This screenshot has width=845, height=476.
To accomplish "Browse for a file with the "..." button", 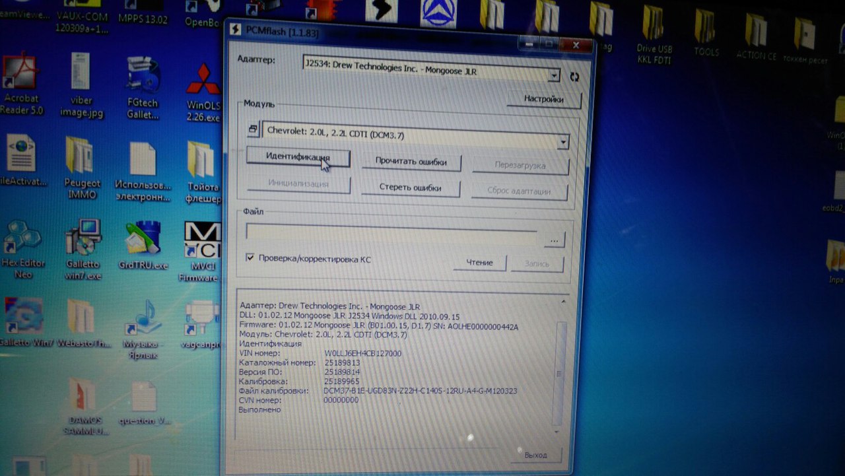I will [555, 240].
